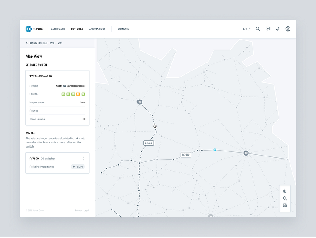Zoom in on the map

click(285, 191)
